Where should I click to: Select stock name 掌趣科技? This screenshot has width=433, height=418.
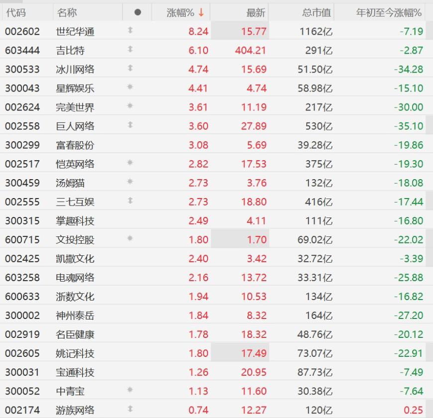[x=75, y=221]
